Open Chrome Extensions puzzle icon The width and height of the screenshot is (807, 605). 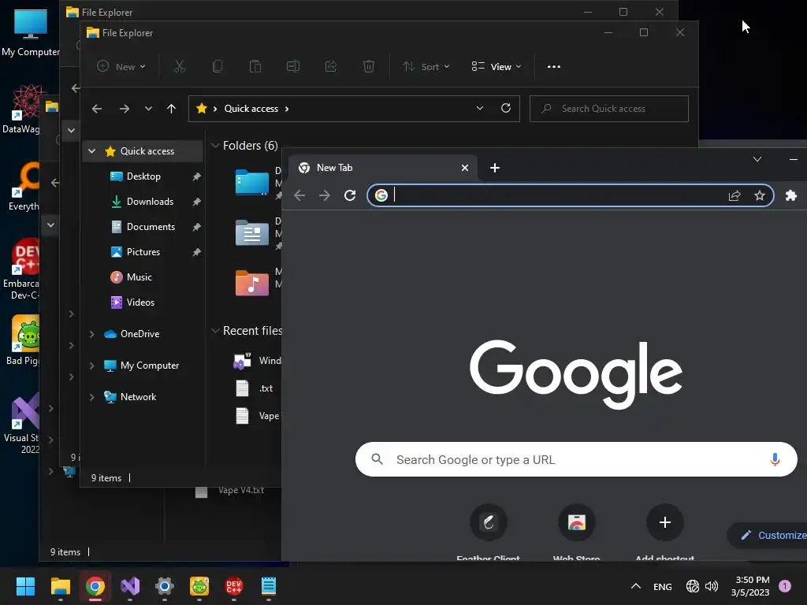[791, 195]
